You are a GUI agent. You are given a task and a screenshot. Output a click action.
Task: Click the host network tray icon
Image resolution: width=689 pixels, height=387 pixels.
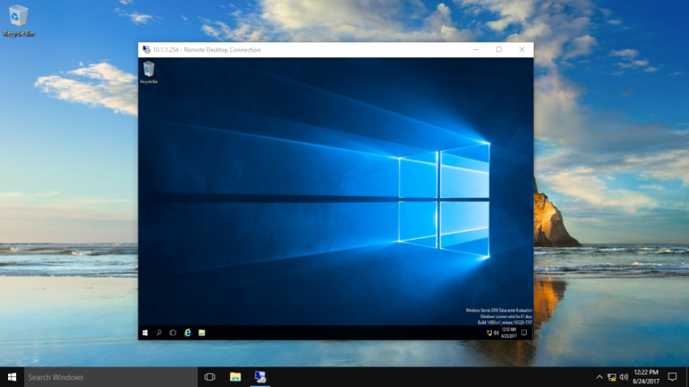click(x=612, y=377)
